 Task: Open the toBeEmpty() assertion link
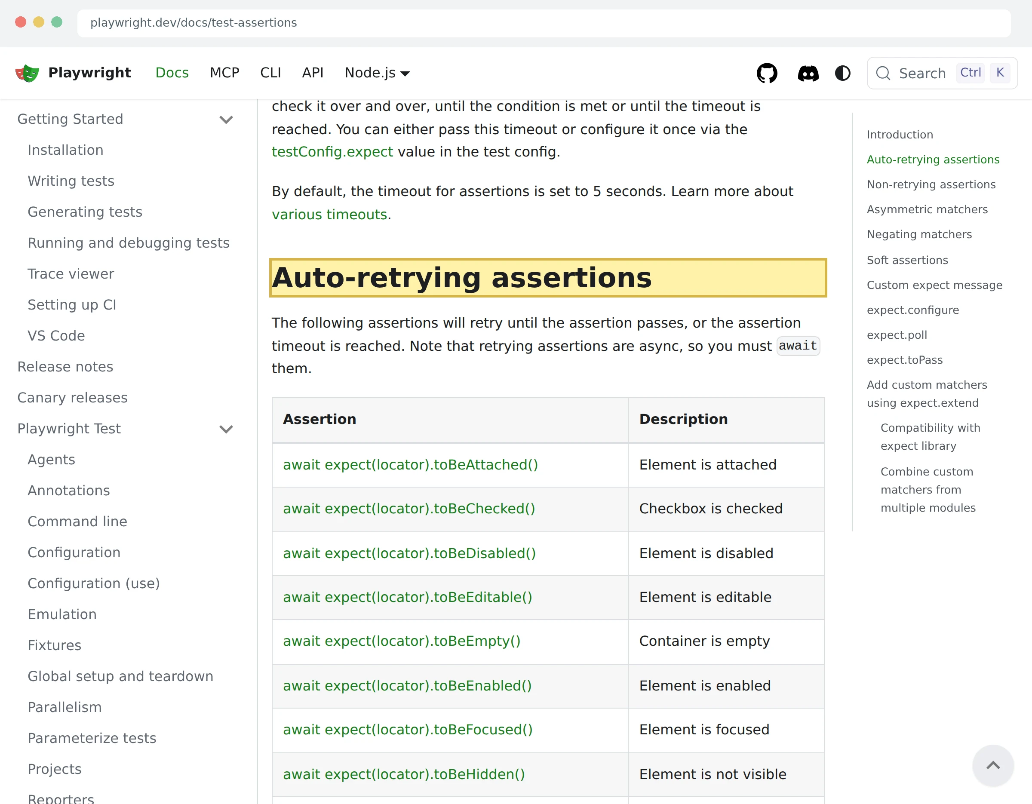point(402,641)
